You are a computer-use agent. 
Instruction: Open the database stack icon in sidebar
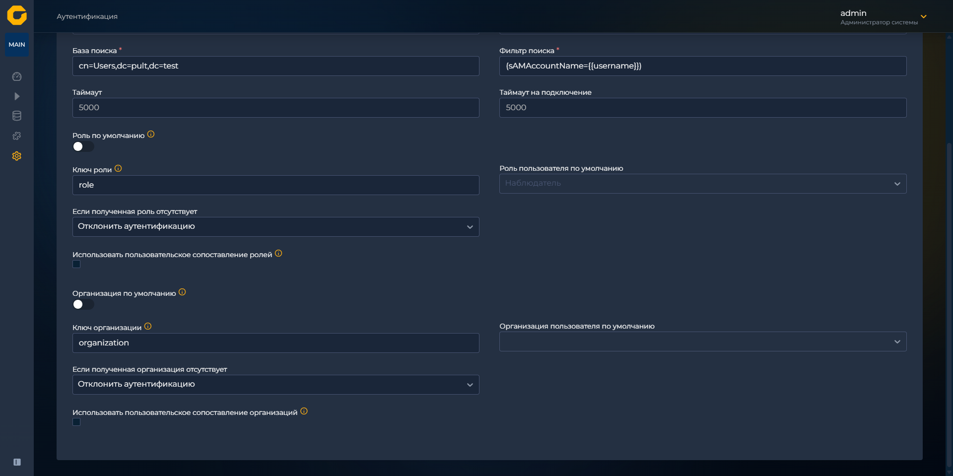click(x=17, y=116)
